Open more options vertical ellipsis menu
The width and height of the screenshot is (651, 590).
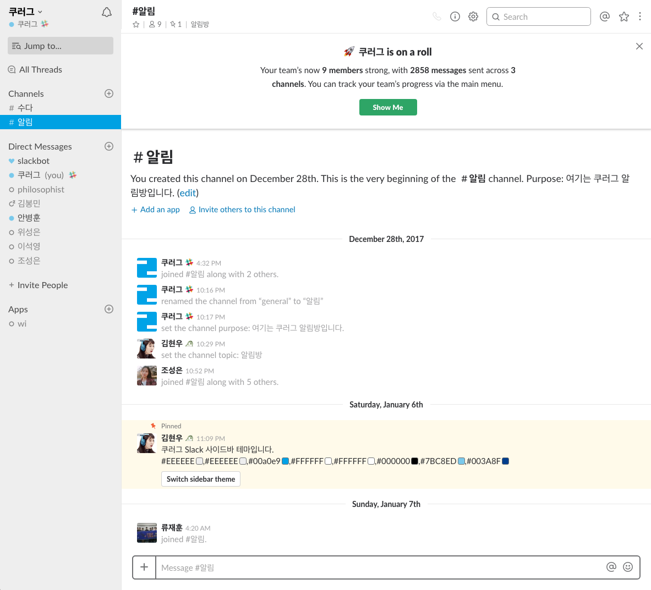pyautogui.click(x=640, y=16)
